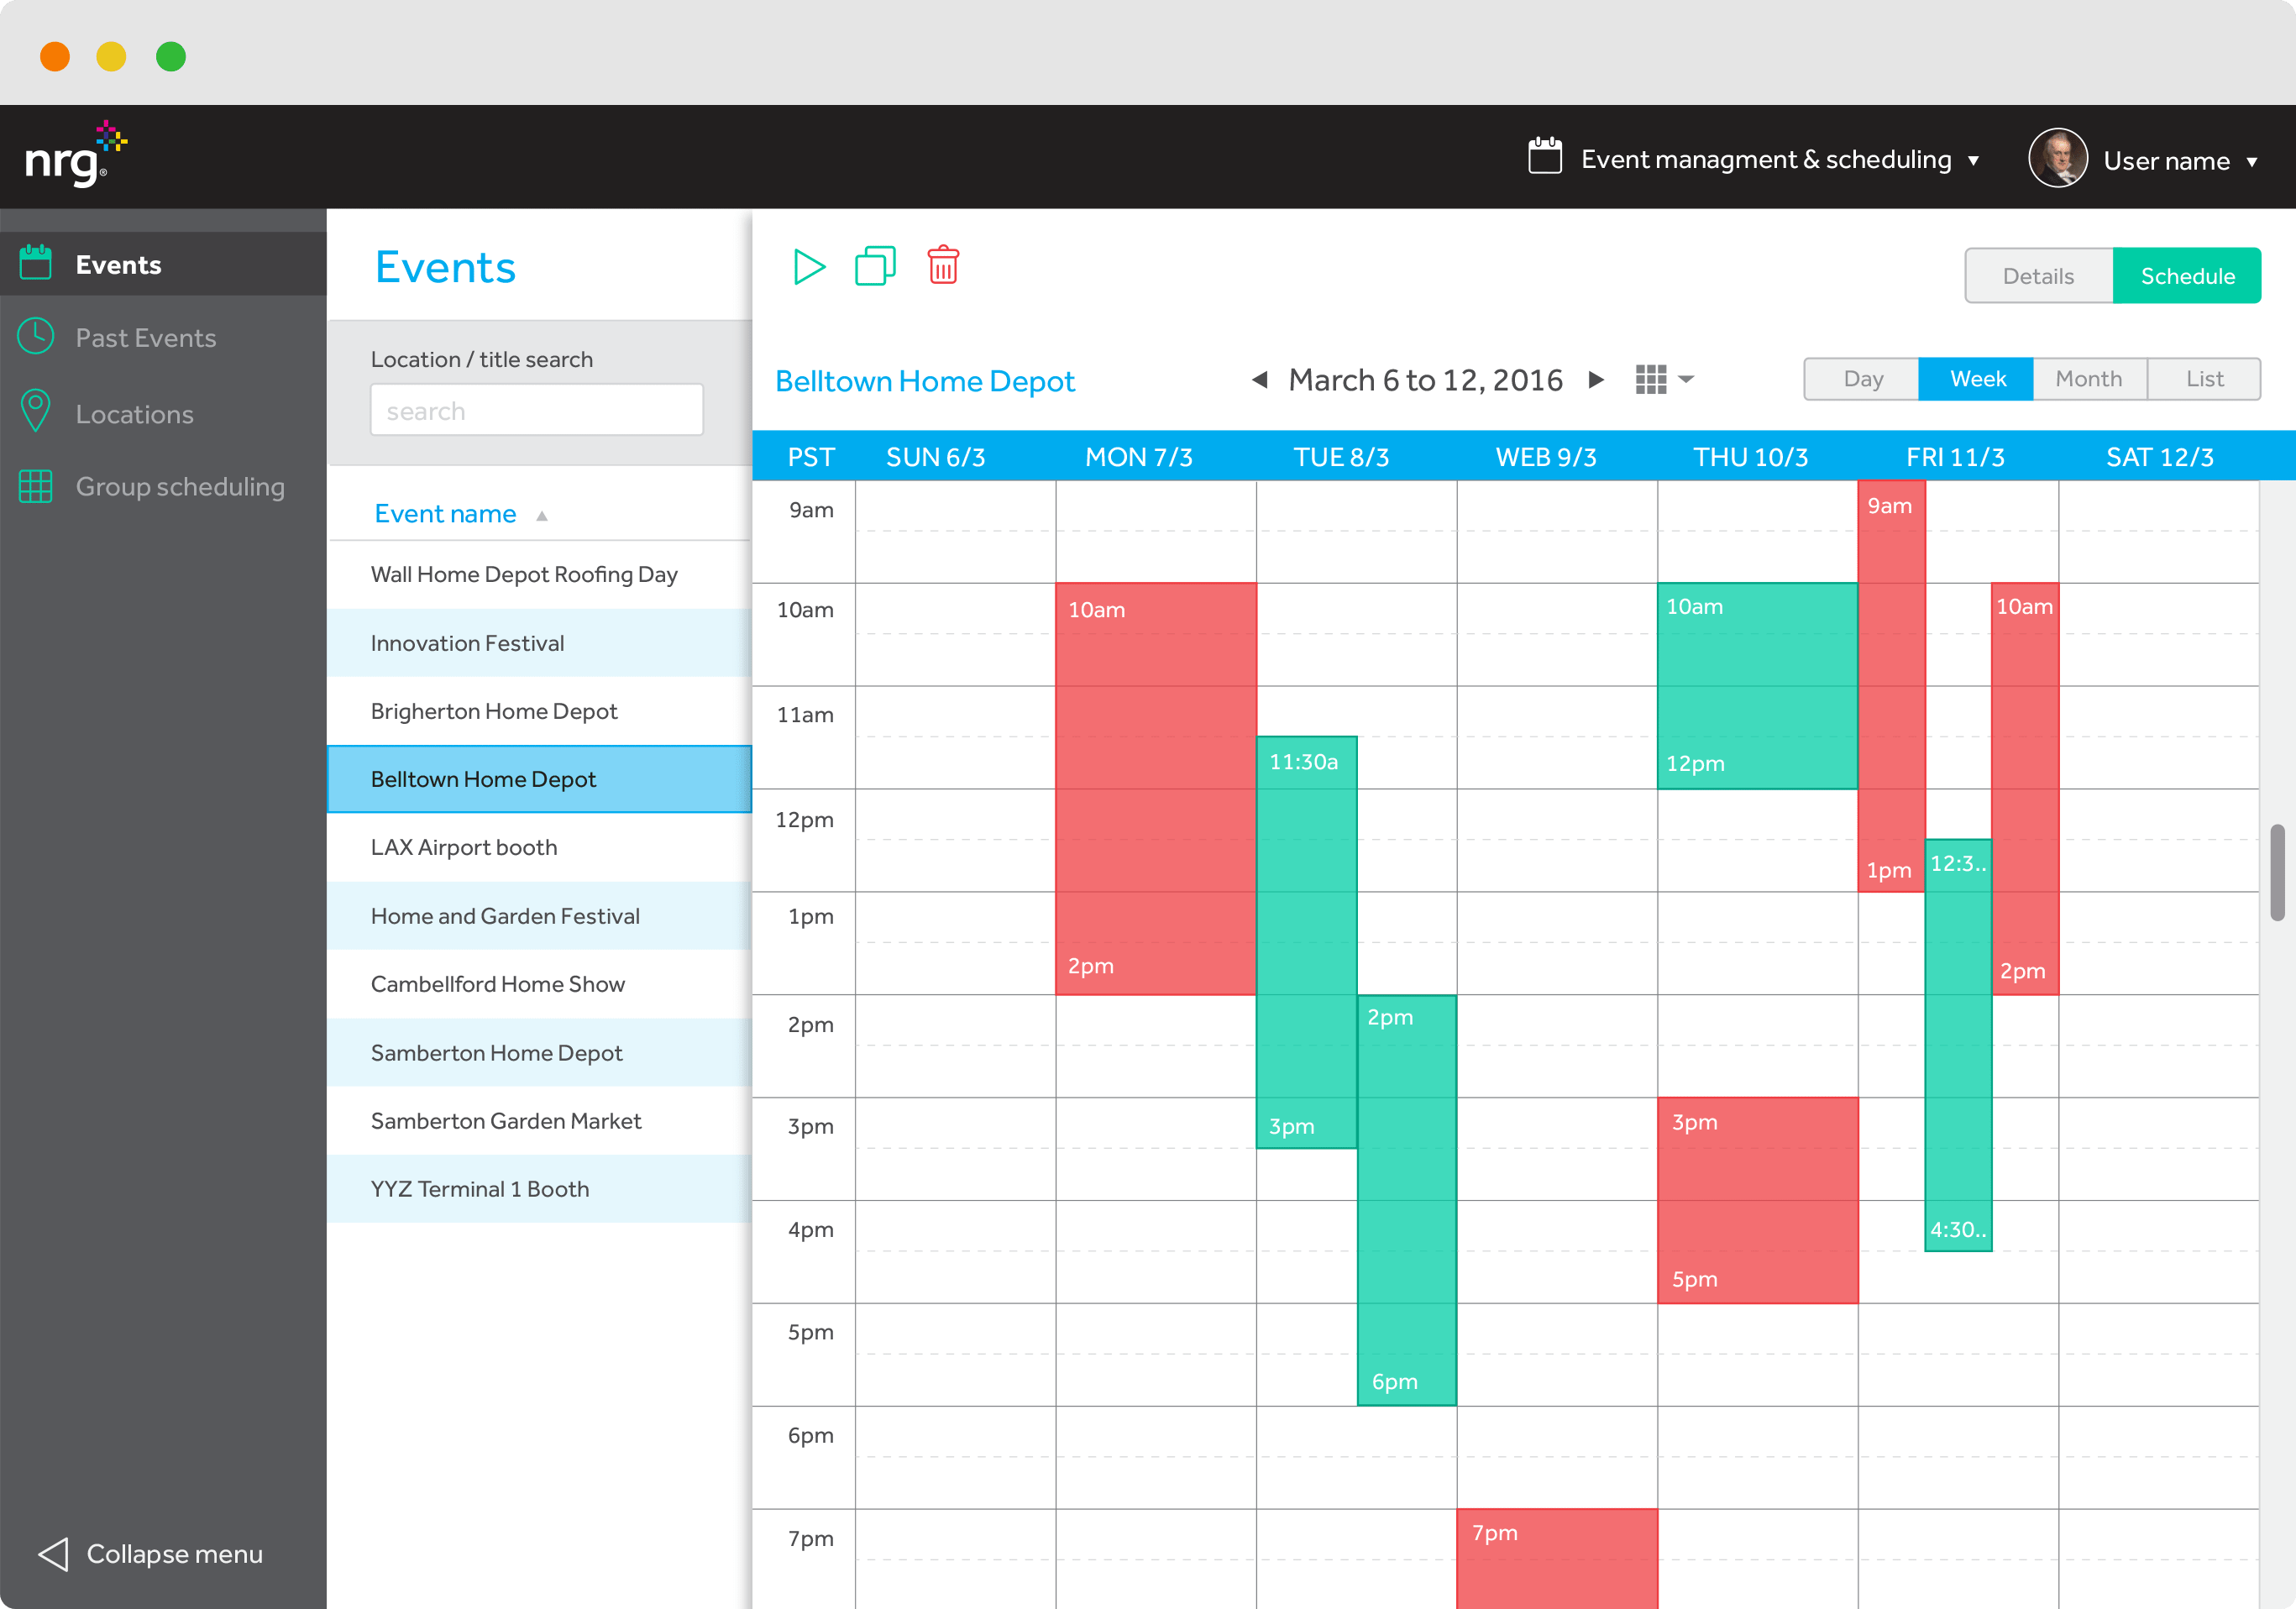
Task: Select the Day view
Action: point(1862,379)
